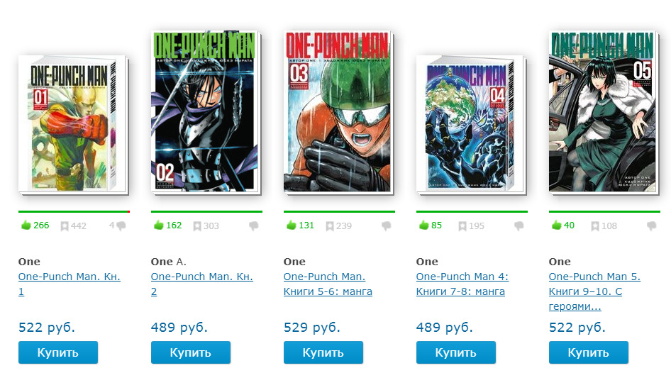Viewport: 671px width, 373px height.
Task: Click the bookmark icon showing 195
Action: click(x=462, y=226)
